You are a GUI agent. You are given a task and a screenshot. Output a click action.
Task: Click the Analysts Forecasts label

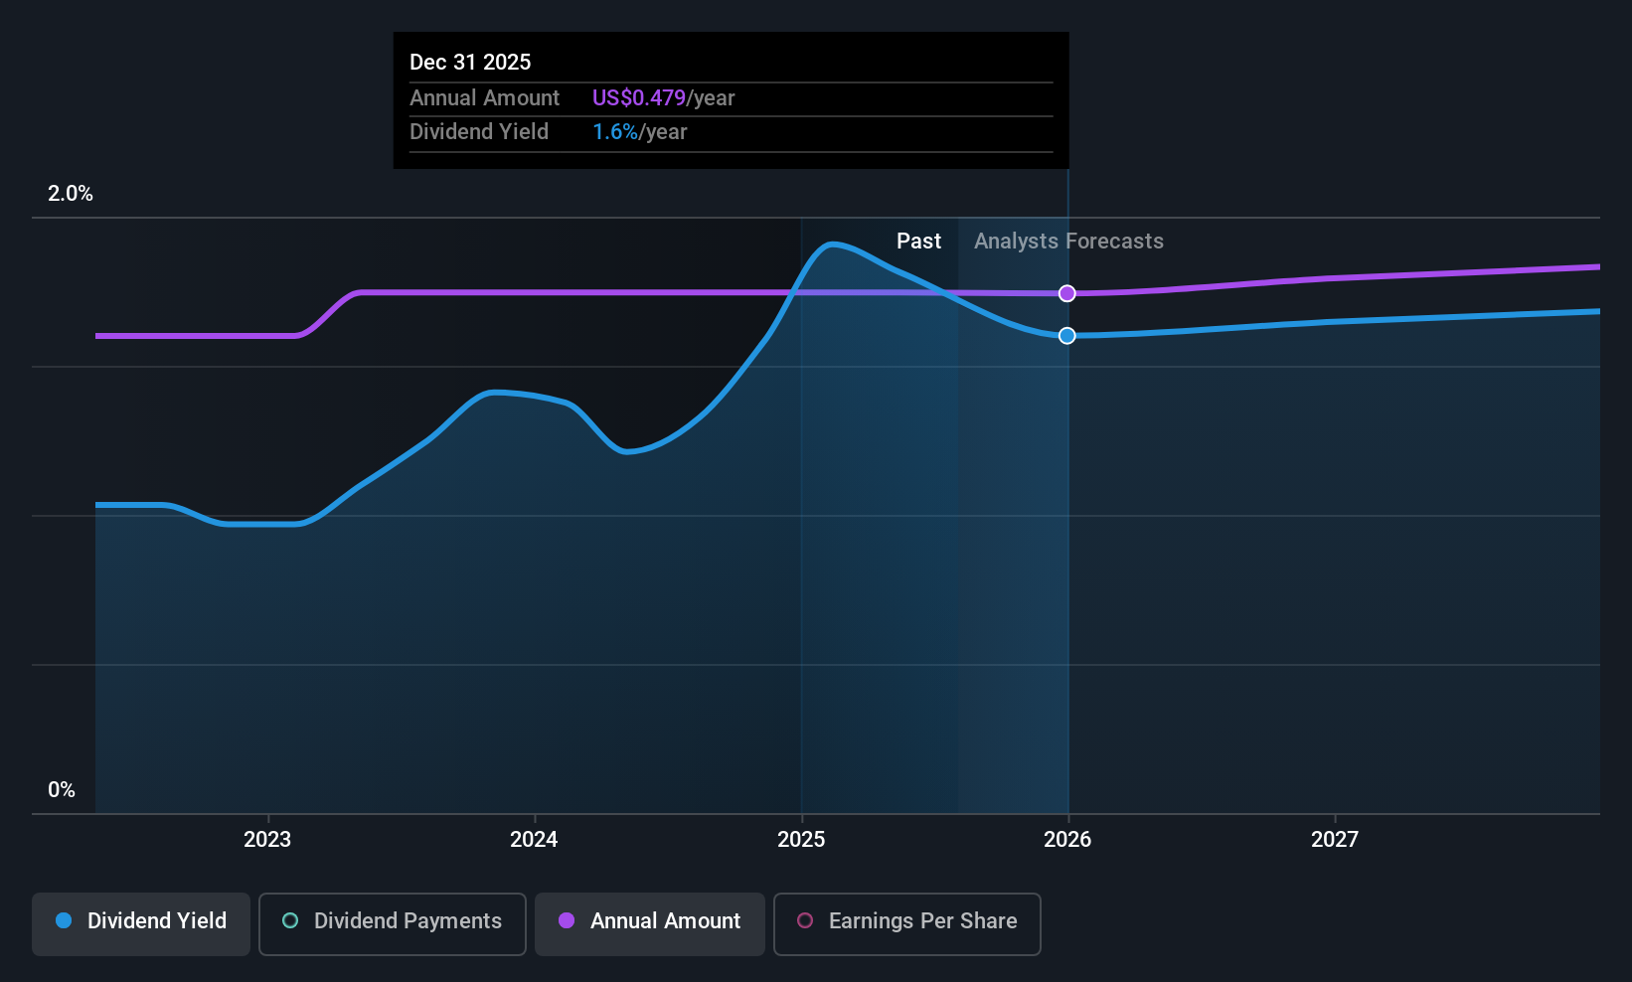tap(1068, 242)
